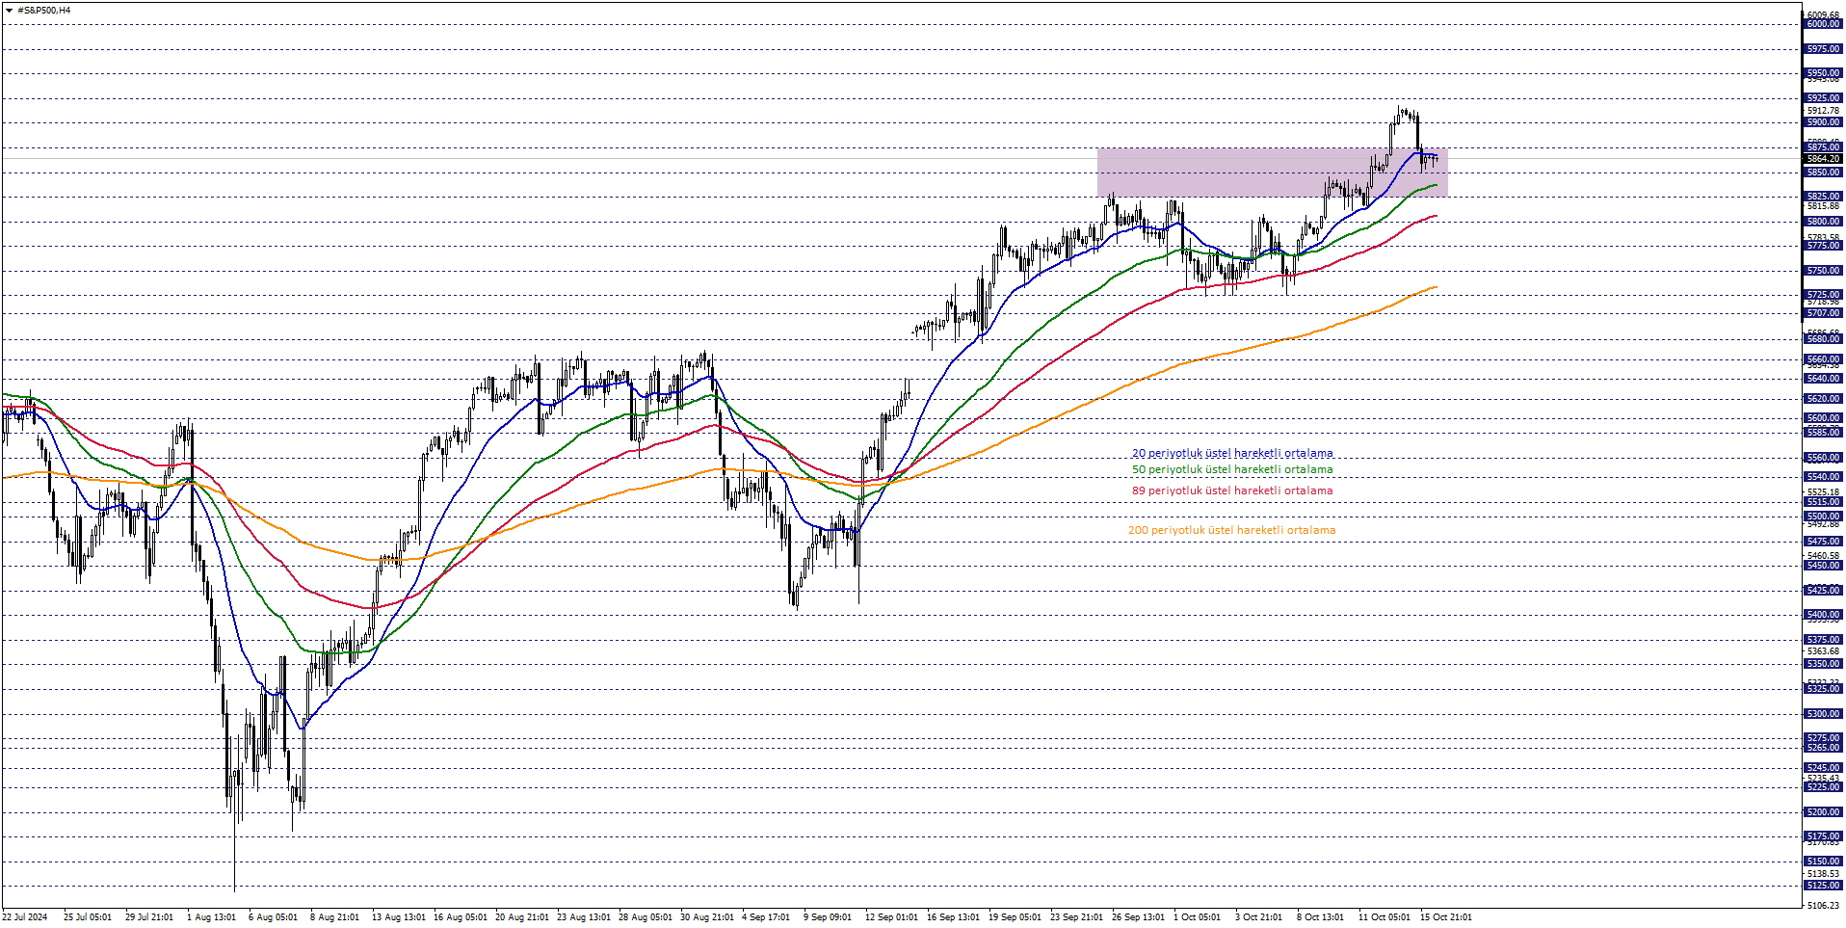Select the 6000.00 price level label
Image resolution: width=1846 pixels, height=928 pixels.
(1823, 24)
